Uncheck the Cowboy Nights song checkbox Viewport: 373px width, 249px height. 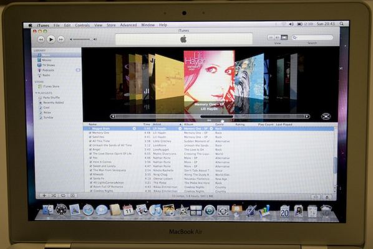click(x=90, y=191)
